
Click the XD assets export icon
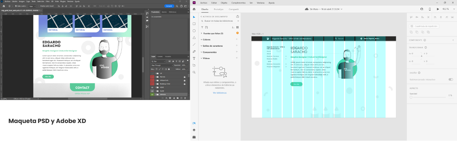238,16
